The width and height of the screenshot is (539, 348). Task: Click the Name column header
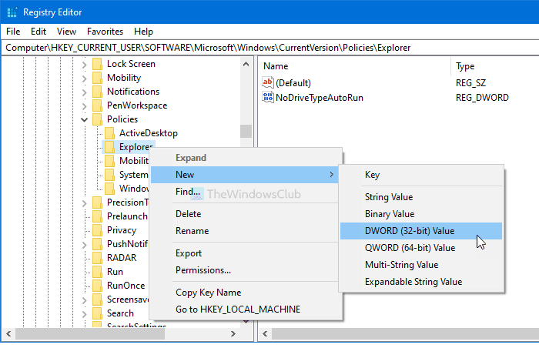point(276,66)
